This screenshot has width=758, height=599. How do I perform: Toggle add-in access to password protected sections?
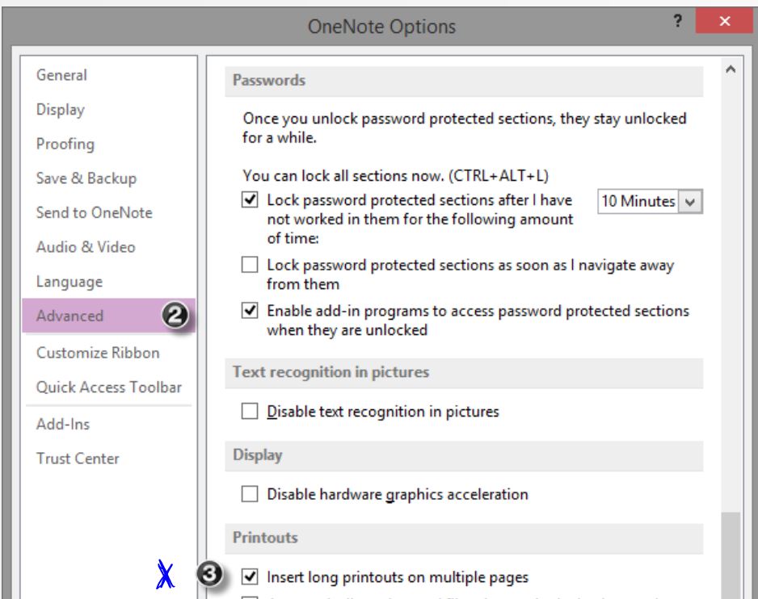pyautogui.click(x=250, y=311)
